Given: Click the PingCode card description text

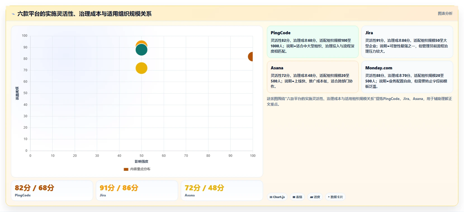Looking at the screenshot, I should click(313, 46).
